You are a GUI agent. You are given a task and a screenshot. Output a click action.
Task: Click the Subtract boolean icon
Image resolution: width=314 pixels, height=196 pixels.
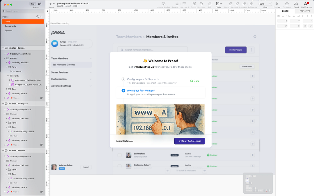click(237, 4)
